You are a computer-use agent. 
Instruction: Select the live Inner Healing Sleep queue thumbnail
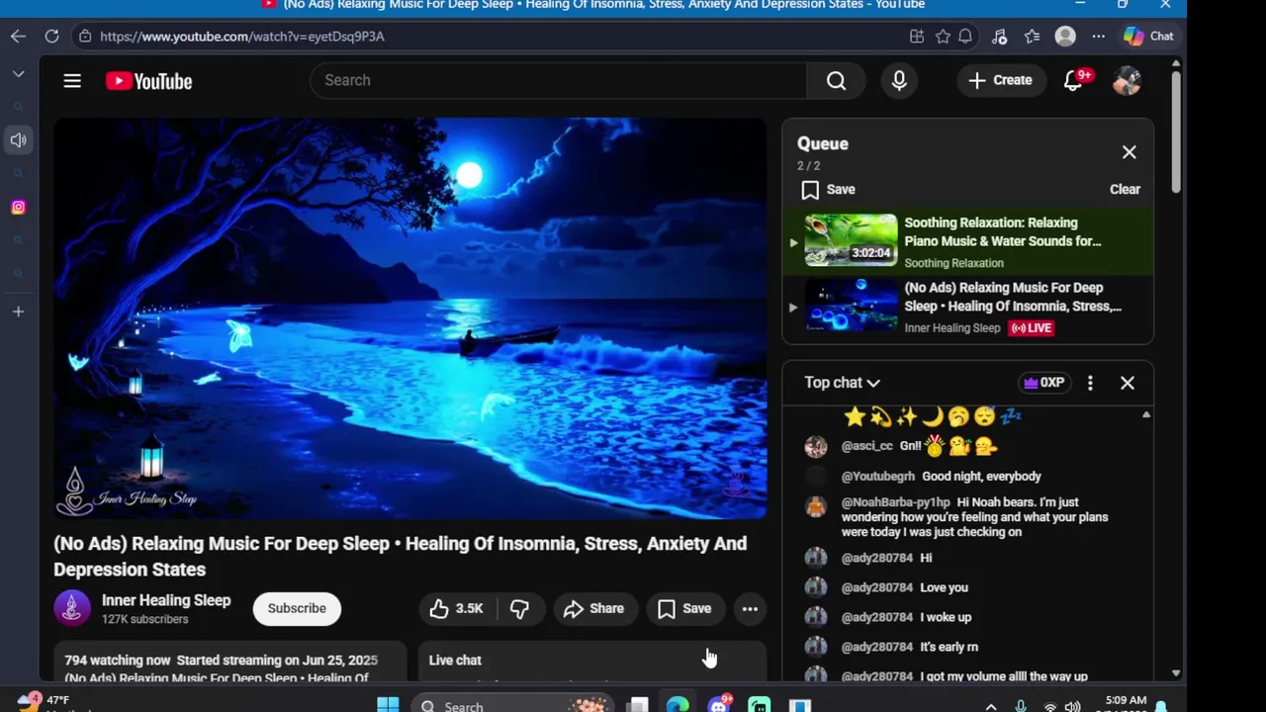(x=851, y=305)
